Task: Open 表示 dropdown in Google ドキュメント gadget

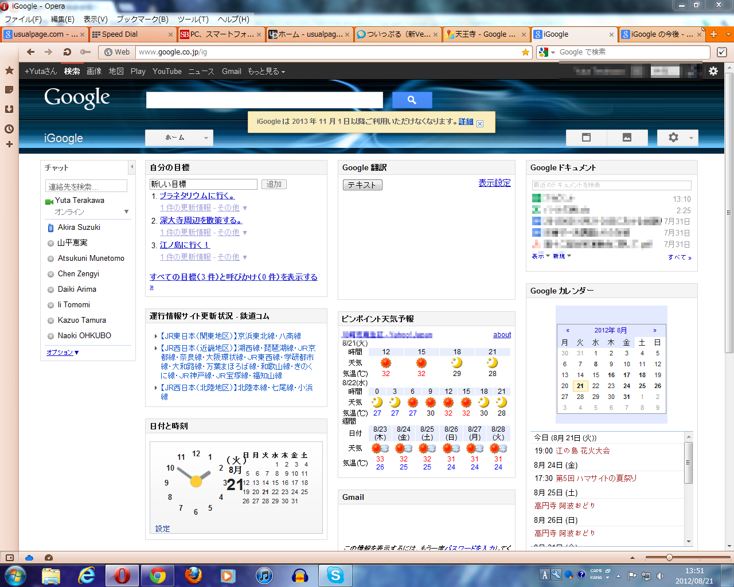Action: point(541,256)
